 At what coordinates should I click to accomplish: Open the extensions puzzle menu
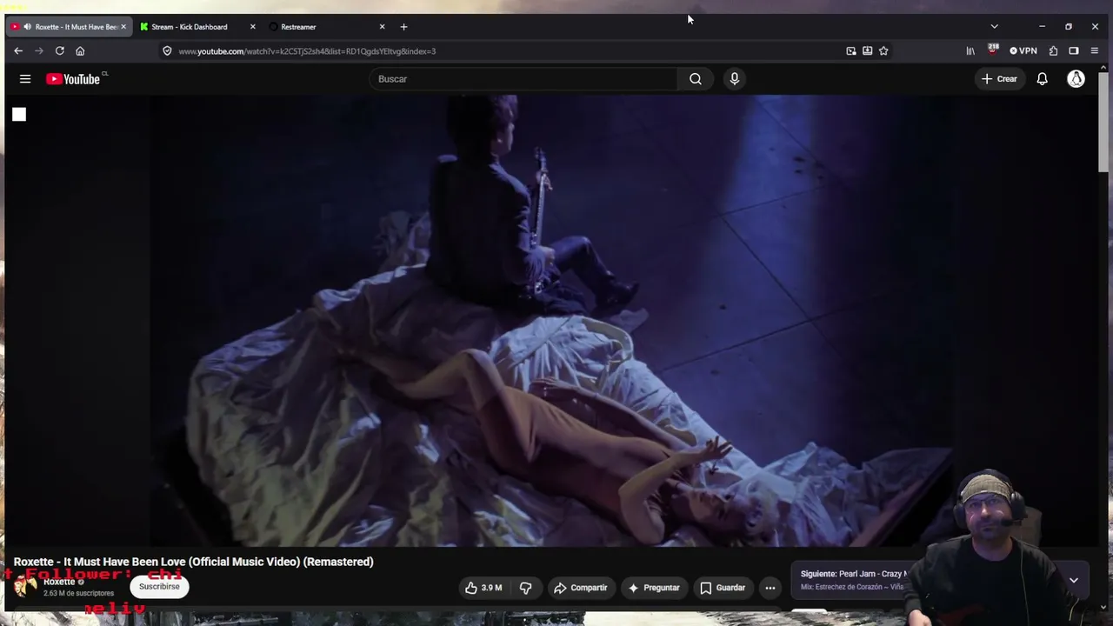[x=1053, y=51]
